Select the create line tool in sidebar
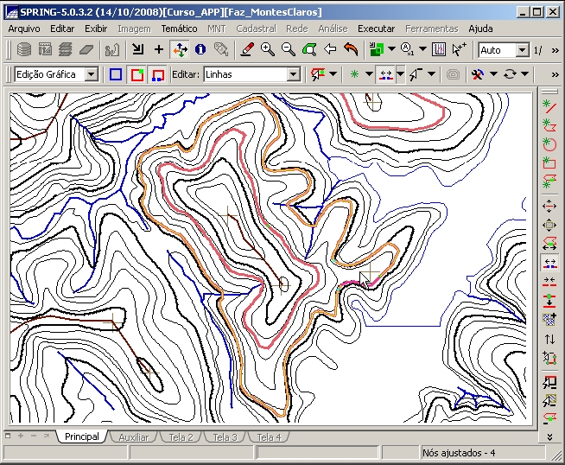Image resolution: width=565 pixels, height=465 pixels. (549, 105)
